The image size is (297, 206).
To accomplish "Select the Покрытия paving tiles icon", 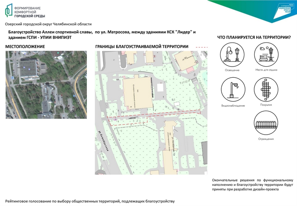I will pos(266,90).
